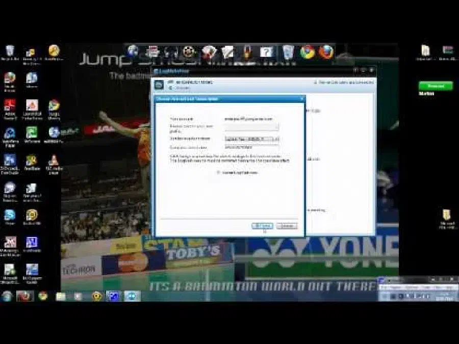459x344 pixels.
Task: Click the film reel icon in the dock
Action: tap(189, 51)
